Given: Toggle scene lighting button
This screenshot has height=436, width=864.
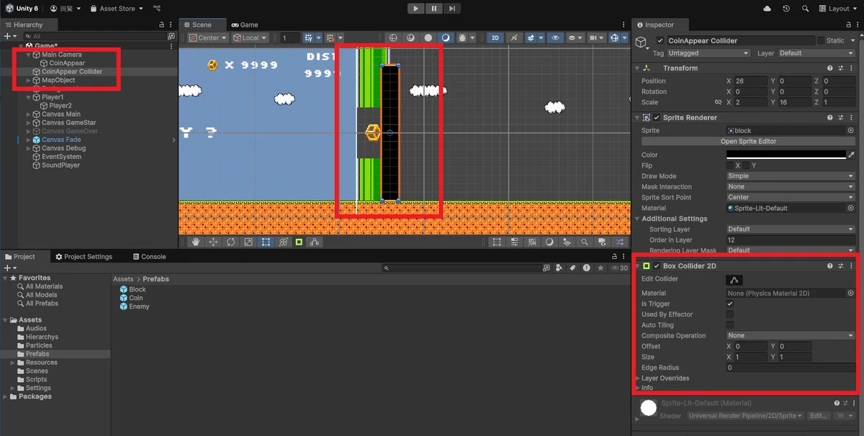Looking at the screenshot, I should [515, 37].
